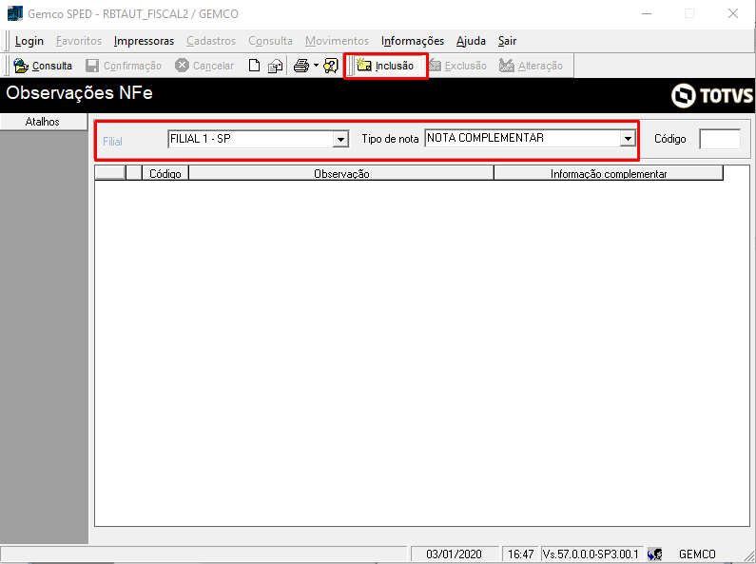Click the grid's blank top-left selector cell
756x564 pixels.
pos(110,172)
